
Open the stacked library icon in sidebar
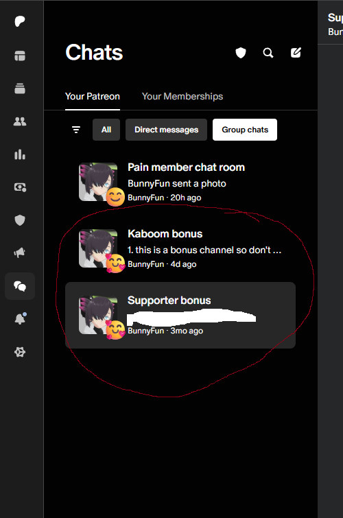click(x=20, y=89)
